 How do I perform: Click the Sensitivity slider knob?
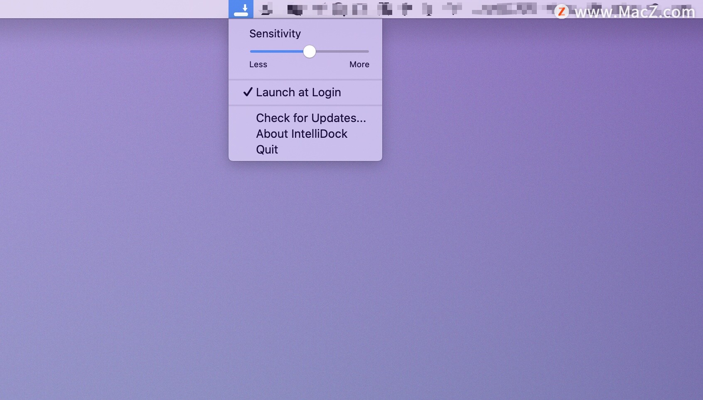(x=309, y=51)
